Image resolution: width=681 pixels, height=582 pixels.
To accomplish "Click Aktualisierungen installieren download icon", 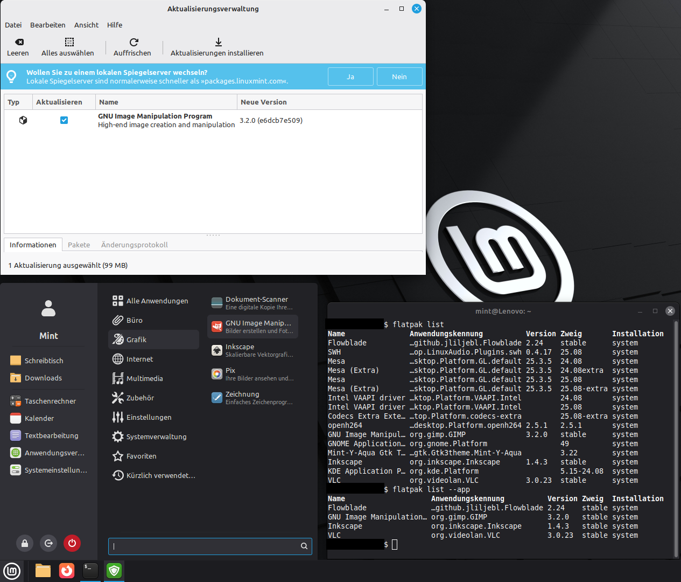I will [x=219, y=42].
